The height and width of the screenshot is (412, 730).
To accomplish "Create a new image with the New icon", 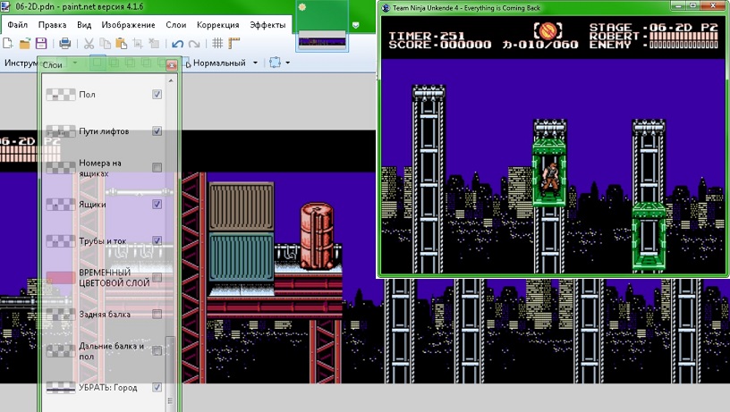I will pyautogui.click(x=8, y=44).
